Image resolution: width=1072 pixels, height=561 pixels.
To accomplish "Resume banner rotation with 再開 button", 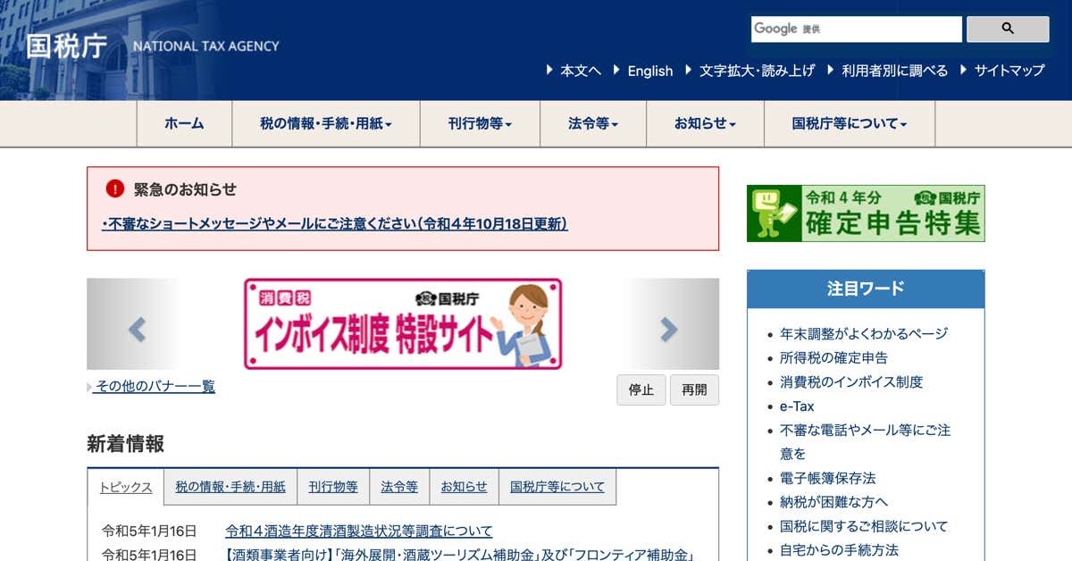I will tap(694, 390).
